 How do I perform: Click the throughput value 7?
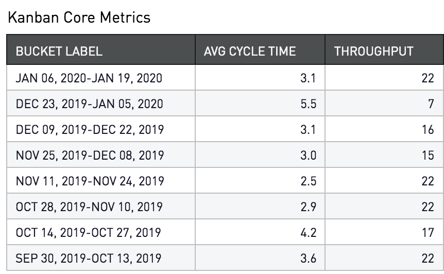pos(431,104)
